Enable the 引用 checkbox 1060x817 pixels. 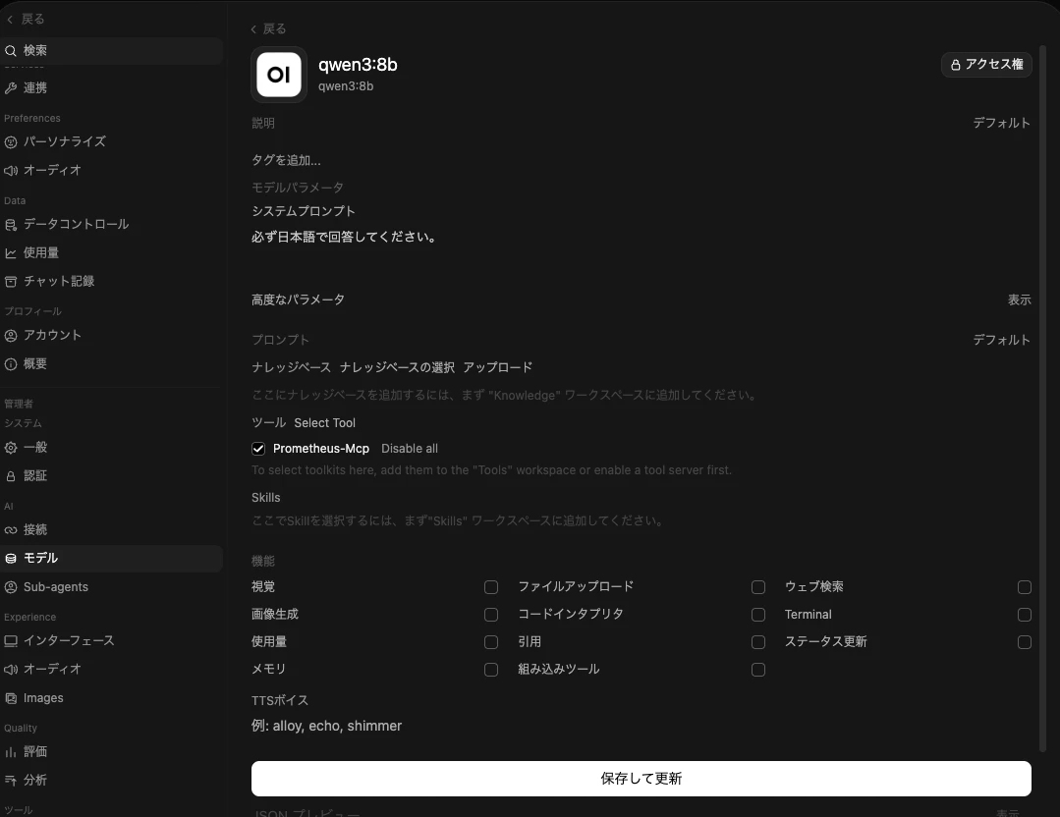pyautogui.click(x=758, y=642)
